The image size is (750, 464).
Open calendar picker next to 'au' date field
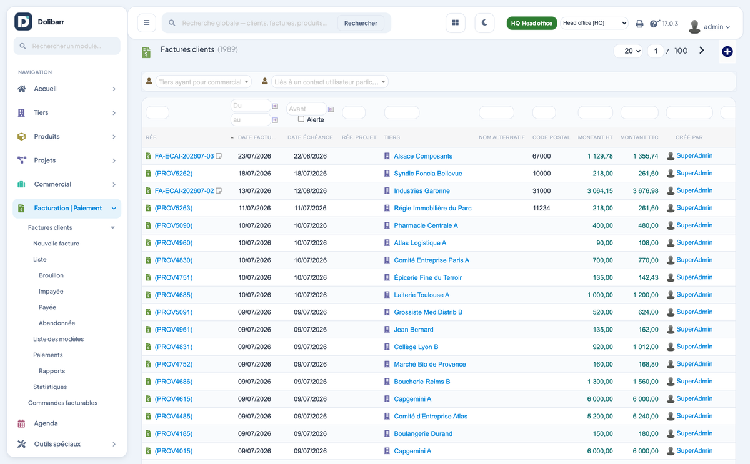pyautogui.click(x=275, y=120)
